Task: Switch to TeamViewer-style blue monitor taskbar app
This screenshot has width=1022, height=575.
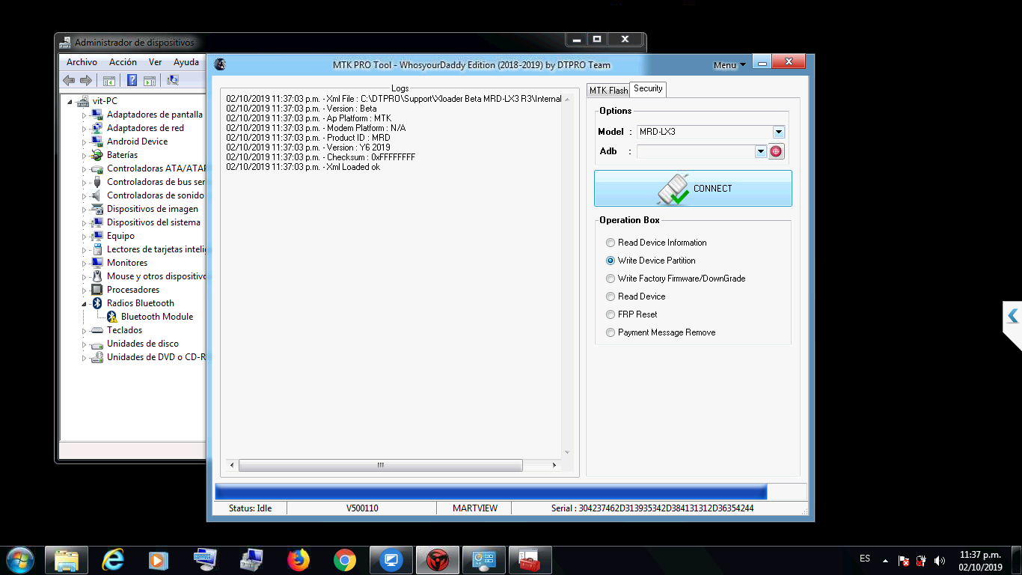Action: tap(391, 559)
